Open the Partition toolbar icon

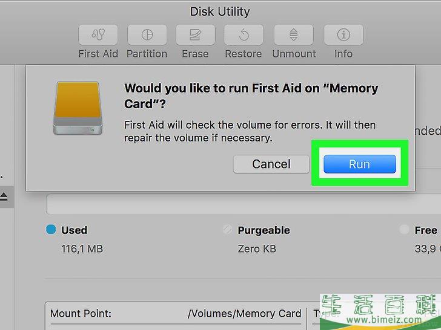(x=147, y=34)
